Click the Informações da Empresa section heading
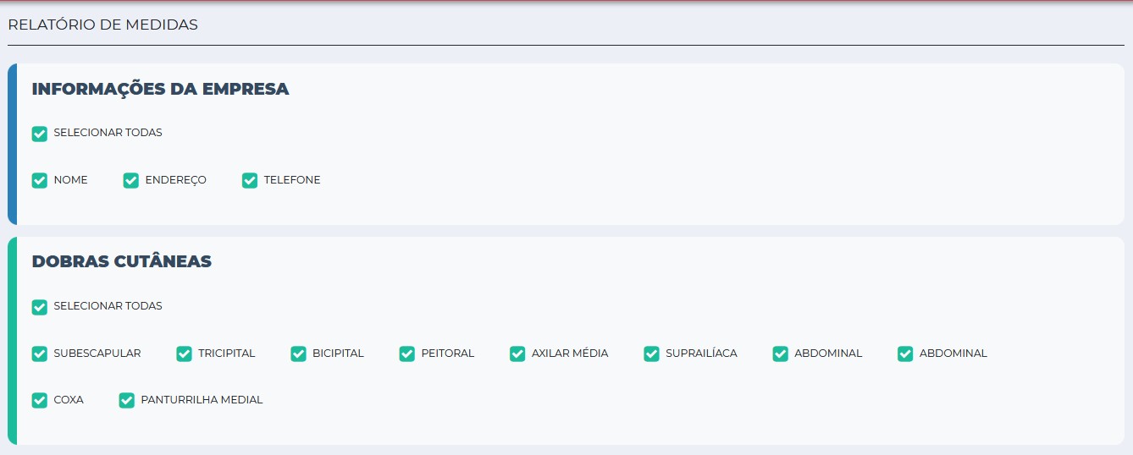The image size is (1133, 455). pyautogui.click(x=160, y=89)
